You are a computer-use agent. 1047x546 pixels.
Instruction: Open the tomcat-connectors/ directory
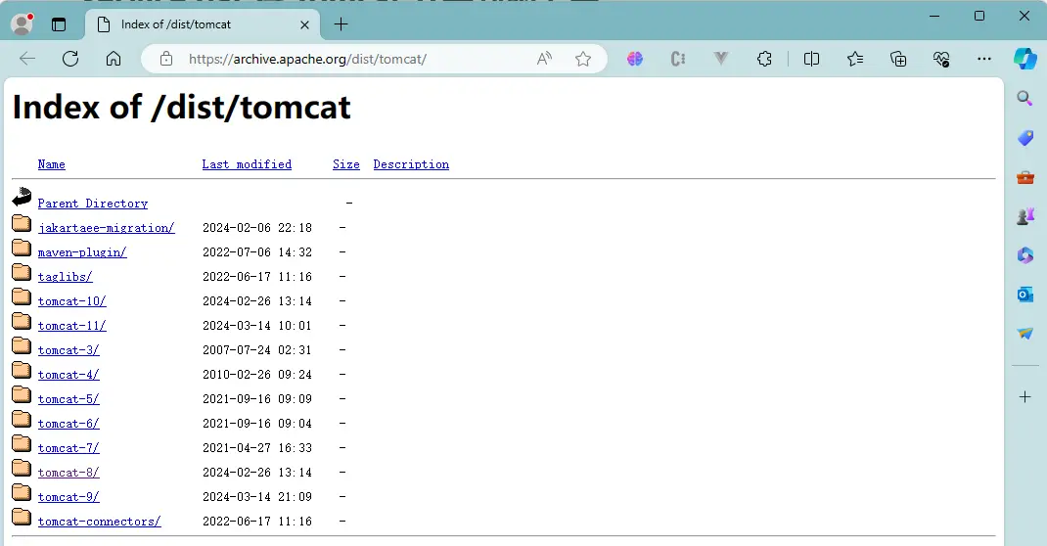99,522
